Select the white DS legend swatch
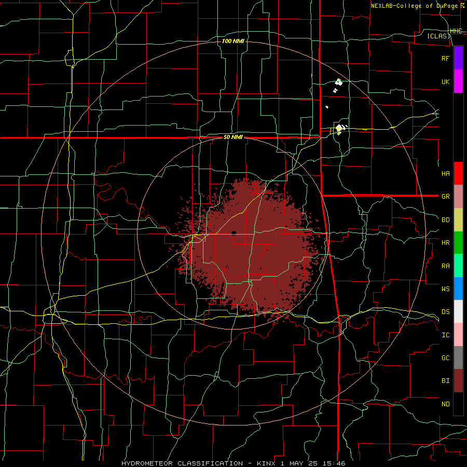Screen dimensions: 467x467 pyautogui.click(x=458, y=311)
